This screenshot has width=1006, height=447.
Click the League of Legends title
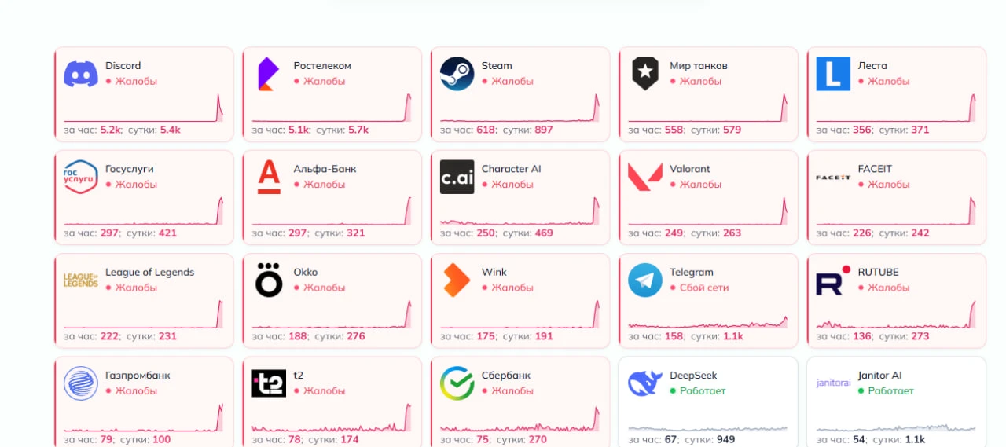click(149, 273)
